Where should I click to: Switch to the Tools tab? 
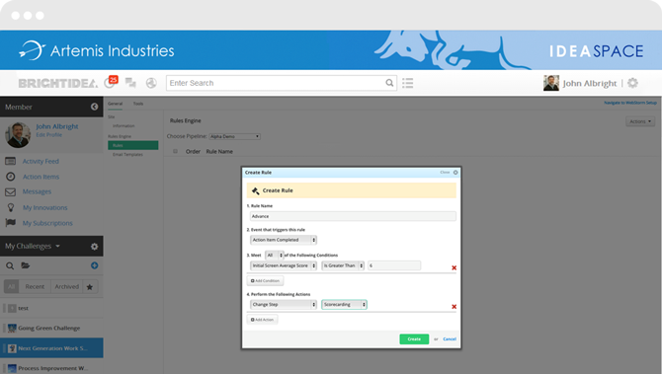[x=138, y=104]
